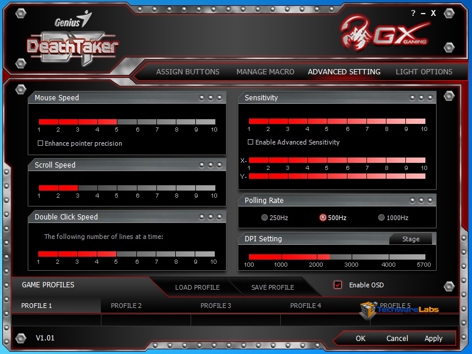Viewport: 472px width, 354px height.
Task: Set the Y- sensitivity slider to level 7
Action: pos(367,176)
